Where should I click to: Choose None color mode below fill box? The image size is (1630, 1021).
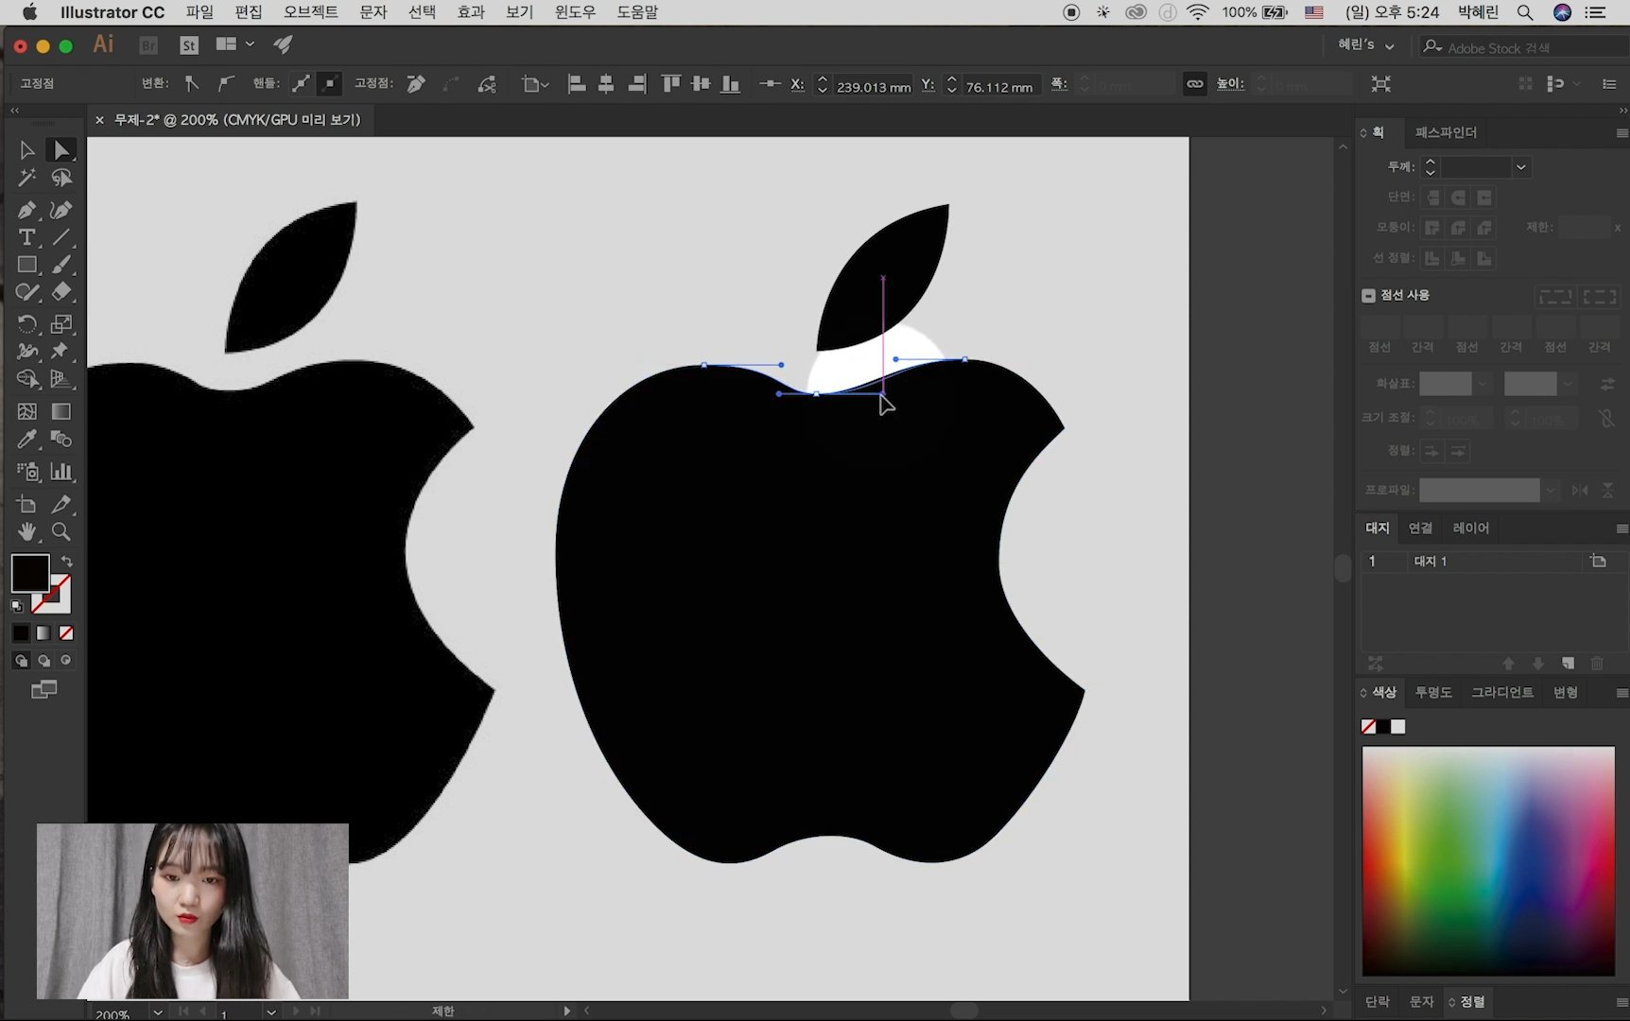tap(66, 633)
